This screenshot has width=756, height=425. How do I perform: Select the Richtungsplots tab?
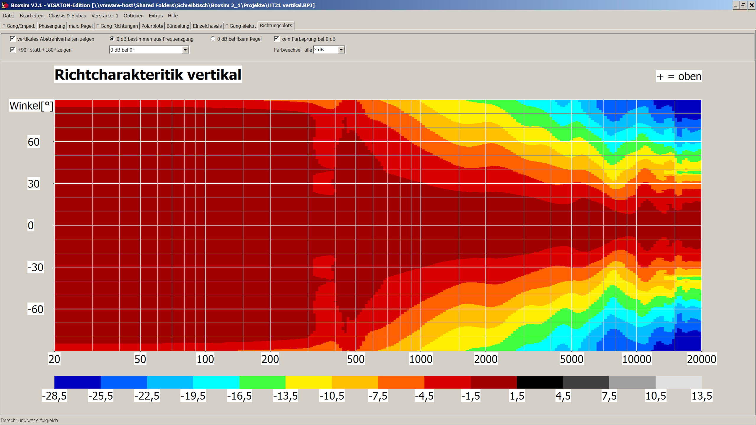pos(276,25)
